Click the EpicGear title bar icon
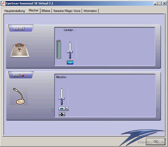Viewport: 168px width, 147px height. 3,3
